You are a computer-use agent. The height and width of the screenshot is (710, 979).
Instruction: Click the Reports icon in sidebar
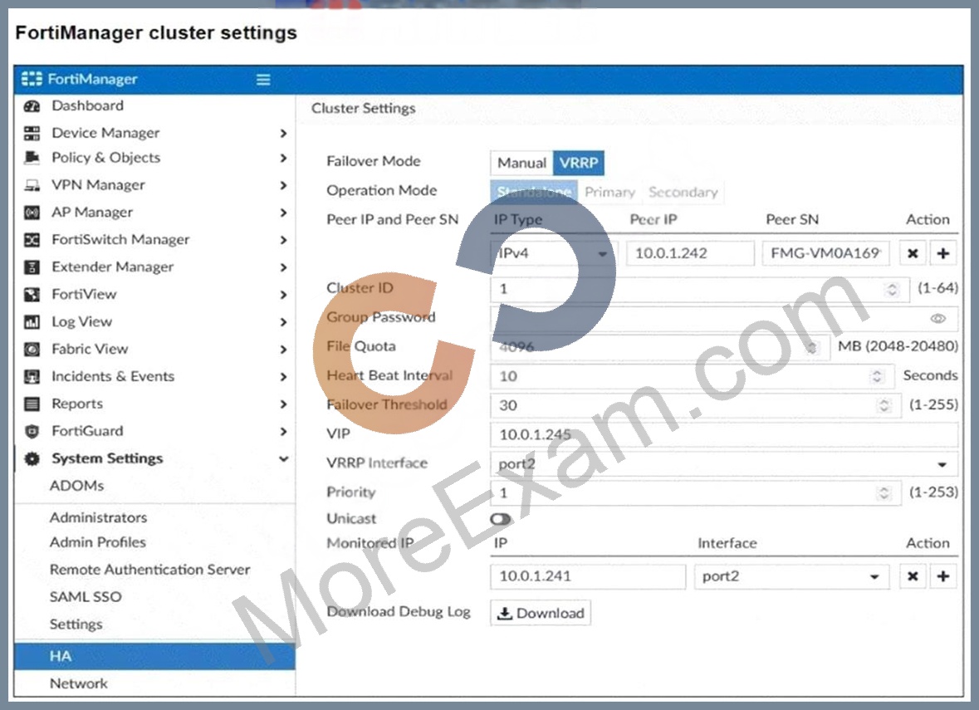tap(32, 404)
